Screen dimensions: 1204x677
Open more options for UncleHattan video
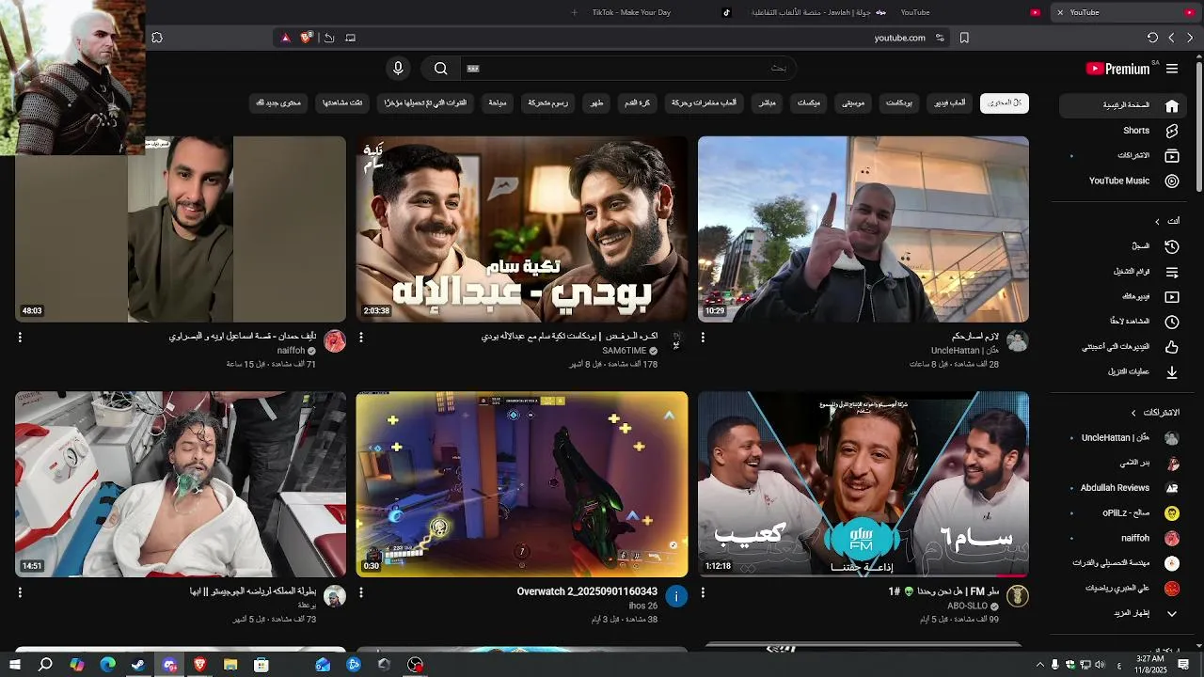[703, 337]
